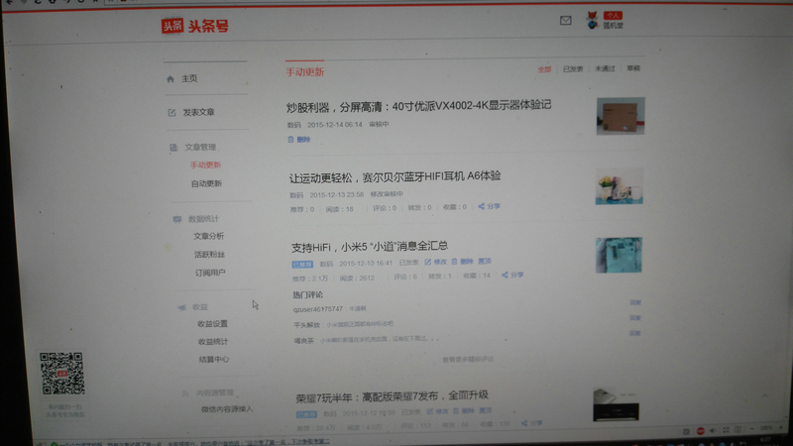Select the 全部 filter tab
The image size is (793, 446).
pos(544,69)
